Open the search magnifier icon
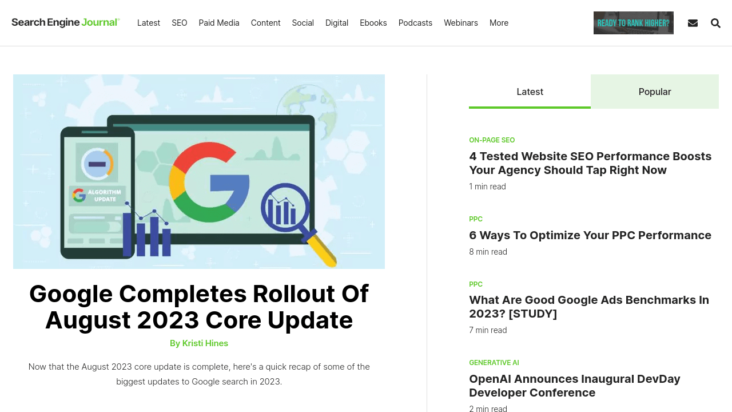Viewport: 732px width, 412px height. [715, 23]
